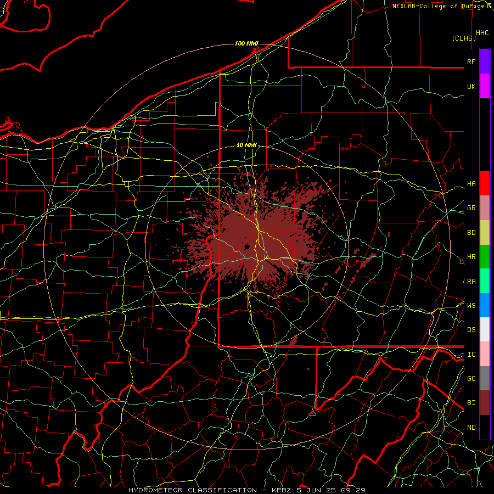Click the DS legend label
Image resolution: width=494 pixels, height=494 pixels.
(x=471, y=330)
